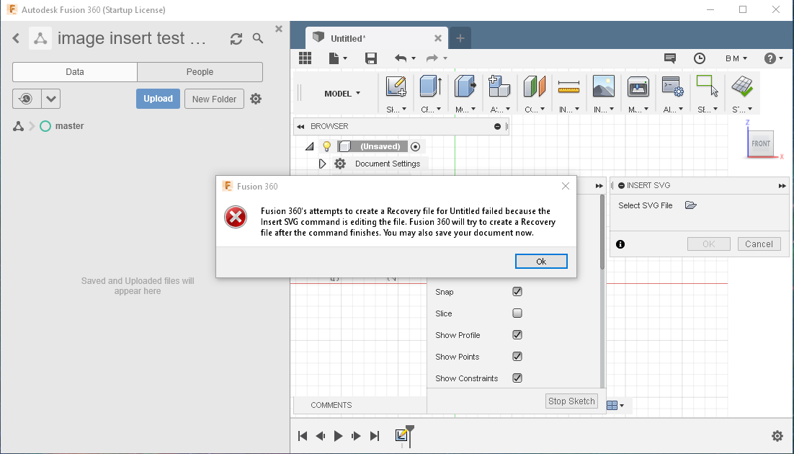Click the Stop Sketch toolbar icon
The width and height of the screenshot is (794, 454).
pos(742,86)
